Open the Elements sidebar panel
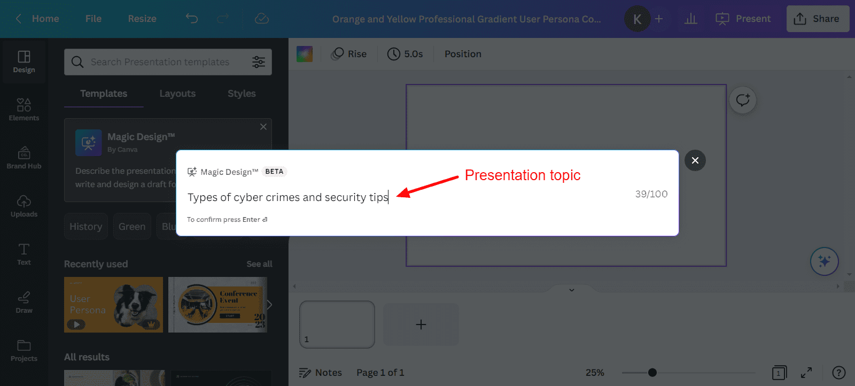This screenshot has width=855, height=386. pos(24,110)
